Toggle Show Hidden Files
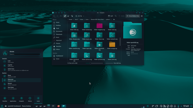Viewport: 193px width, 108px height. [133, 16]
